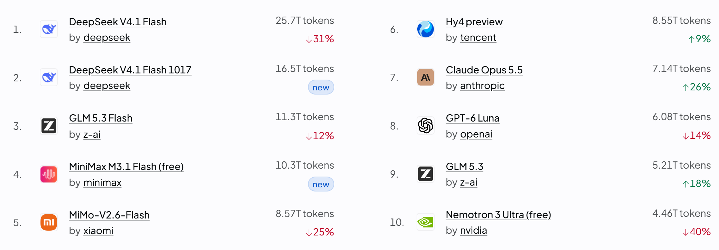This screenshot has width=719, height=250.
Task: Visit the xiaomi author link
Action: coord(98,231)
